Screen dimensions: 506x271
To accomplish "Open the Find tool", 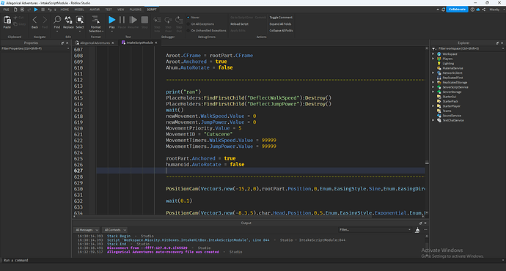I will pyautogui.click(x=57, y=22).
